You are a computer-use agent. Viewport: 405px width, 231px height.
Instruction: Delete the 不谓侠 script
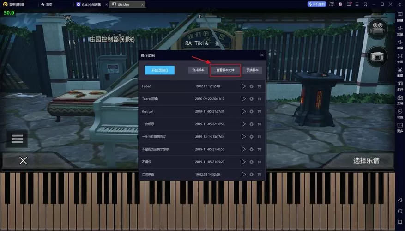[x=259, y=162]
